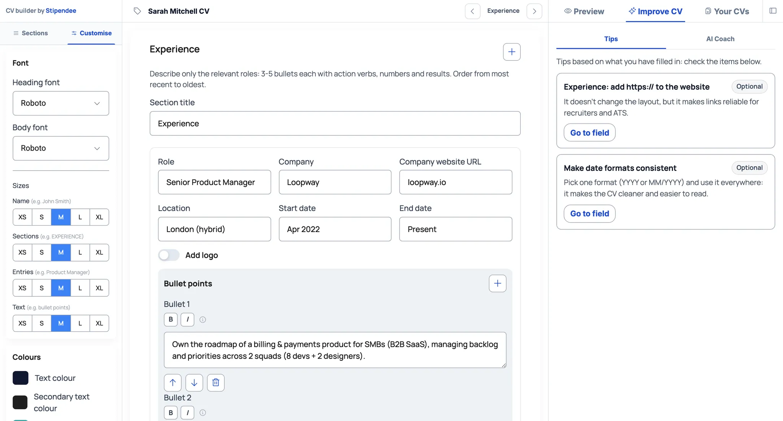This screenshot has height=421, width=783.
Task: Click Go to field for date formats tip
Action: (590, 213)
